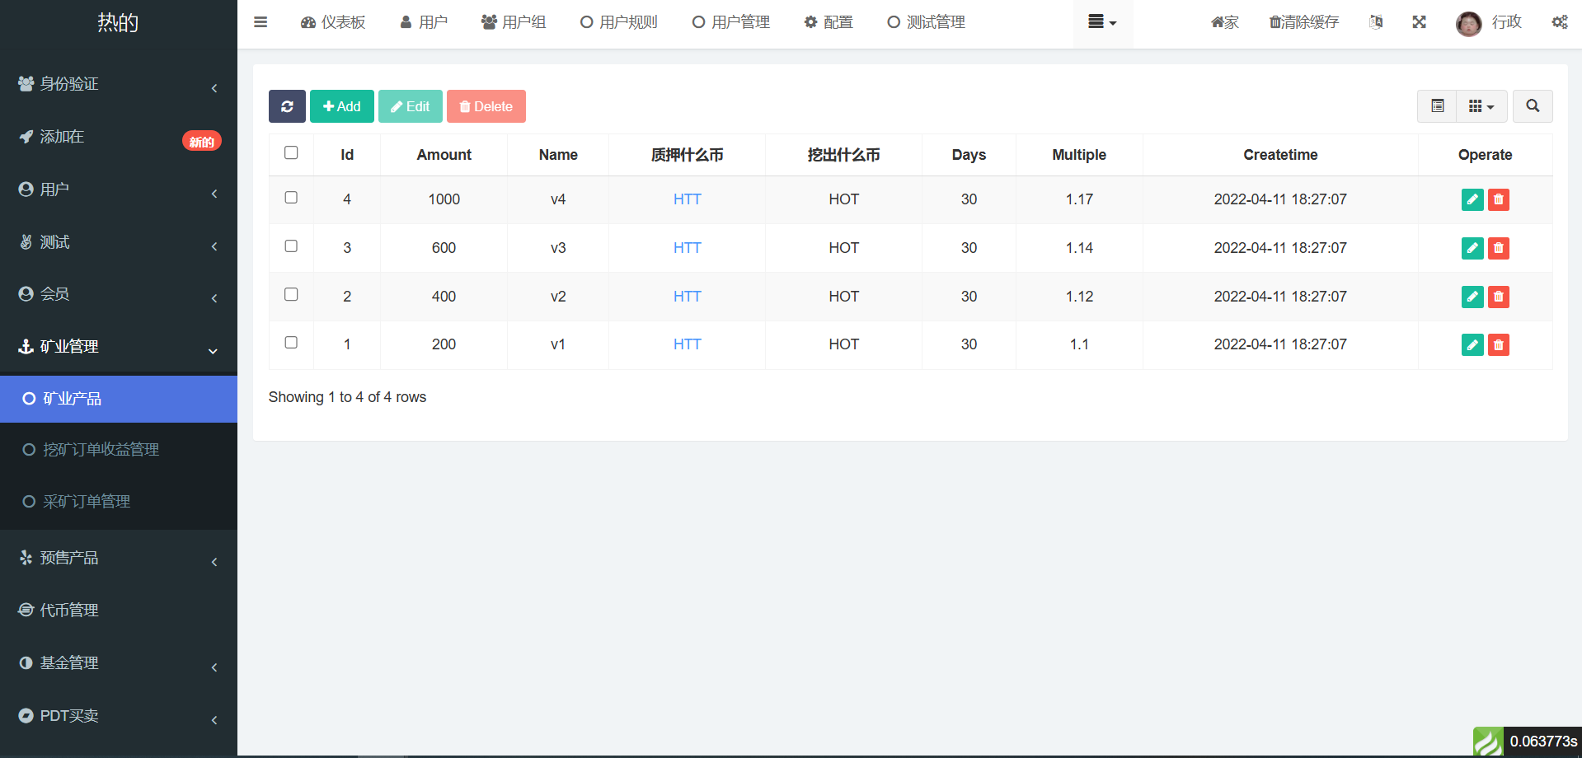
Task: Click the admin avatar thumbnail in header
Action: (x=1468, y=23)
